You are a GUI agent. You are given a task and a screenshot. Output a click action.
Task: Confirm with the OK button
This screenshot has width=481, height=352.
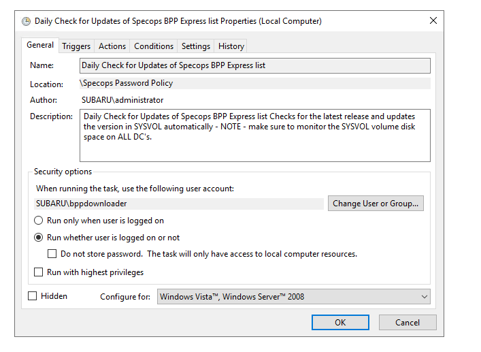[x=340, y=322]
